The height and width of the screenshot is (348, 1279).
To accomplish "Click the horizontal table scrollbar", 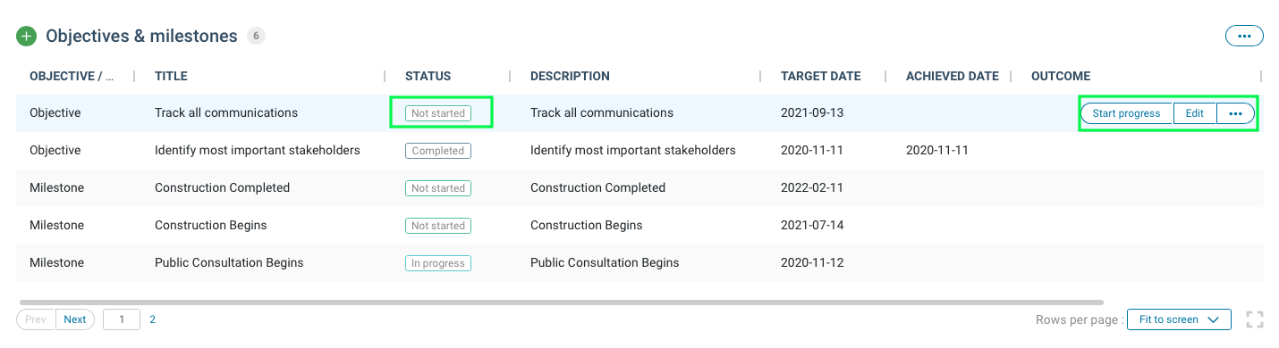I will click(561, 302).
